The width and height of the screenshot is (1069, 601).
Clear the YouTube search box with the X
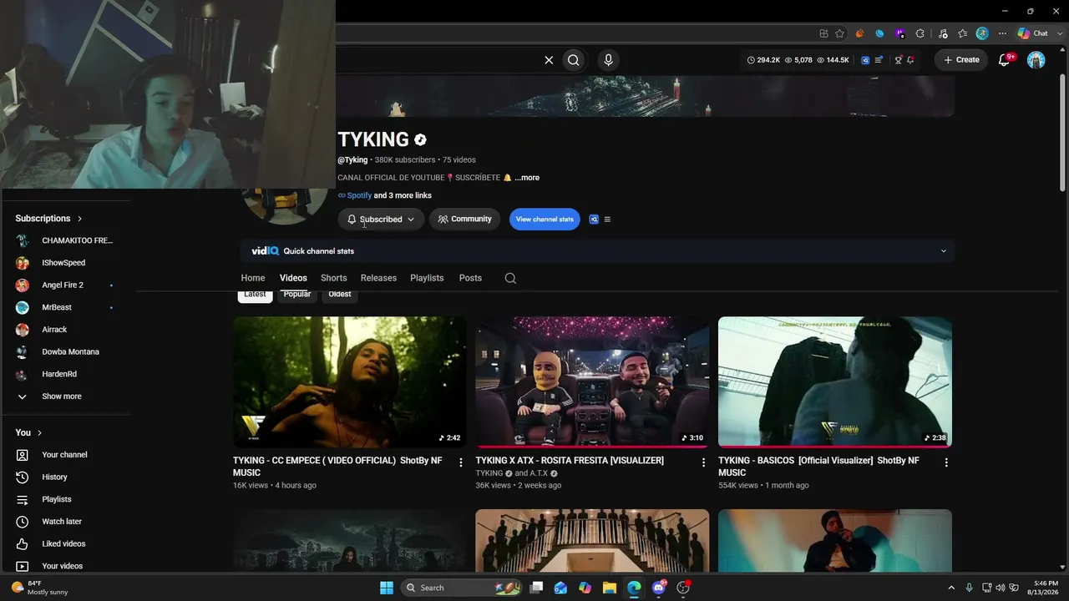(x=549, y=60)
